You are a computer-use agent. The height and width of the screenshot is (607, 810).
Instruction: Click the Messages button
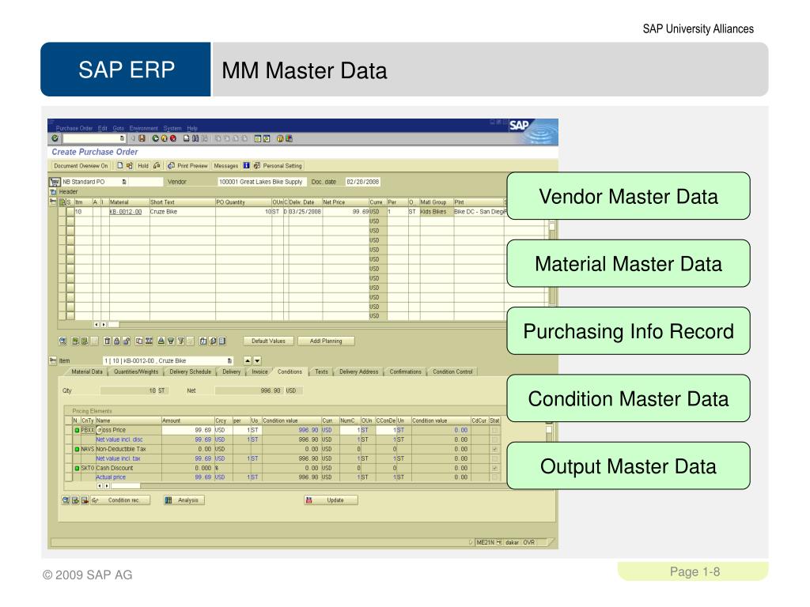pos(225,166)
